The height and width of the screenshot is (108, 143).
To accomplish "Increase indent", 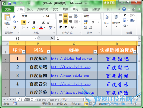I will click(65, 27).
